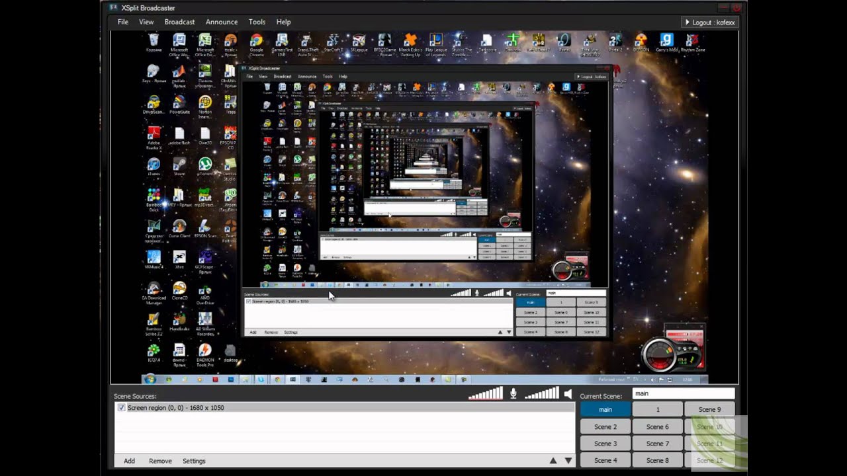
Task: Move source up with the up arrow
Action: (553, 461)
